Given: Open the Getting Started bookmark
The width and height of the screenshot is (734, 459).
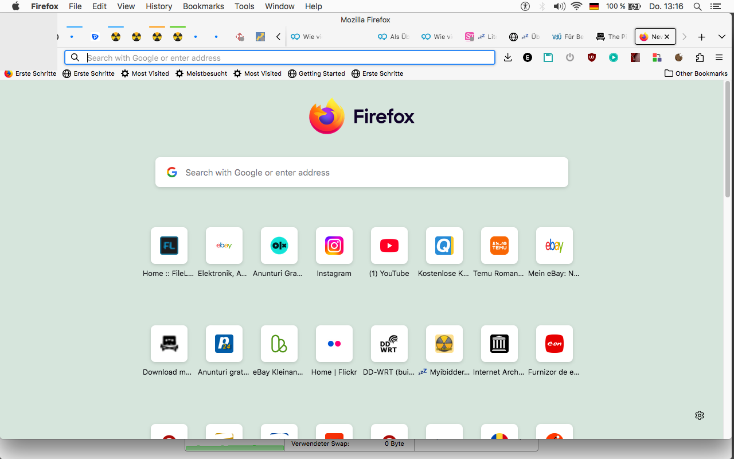Looking at the screenshot, I should click(317, 73).
